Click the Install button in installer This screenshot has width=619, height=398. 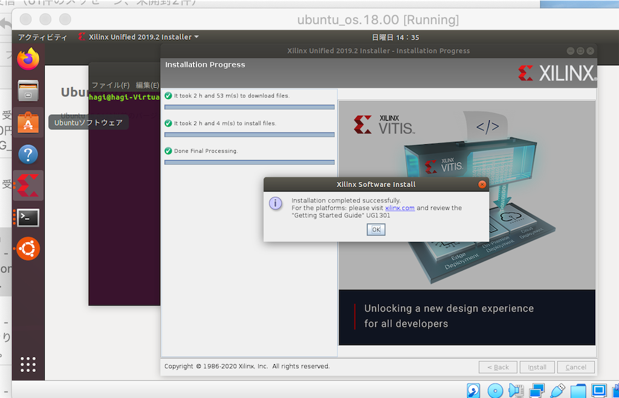tap(537, 367)
